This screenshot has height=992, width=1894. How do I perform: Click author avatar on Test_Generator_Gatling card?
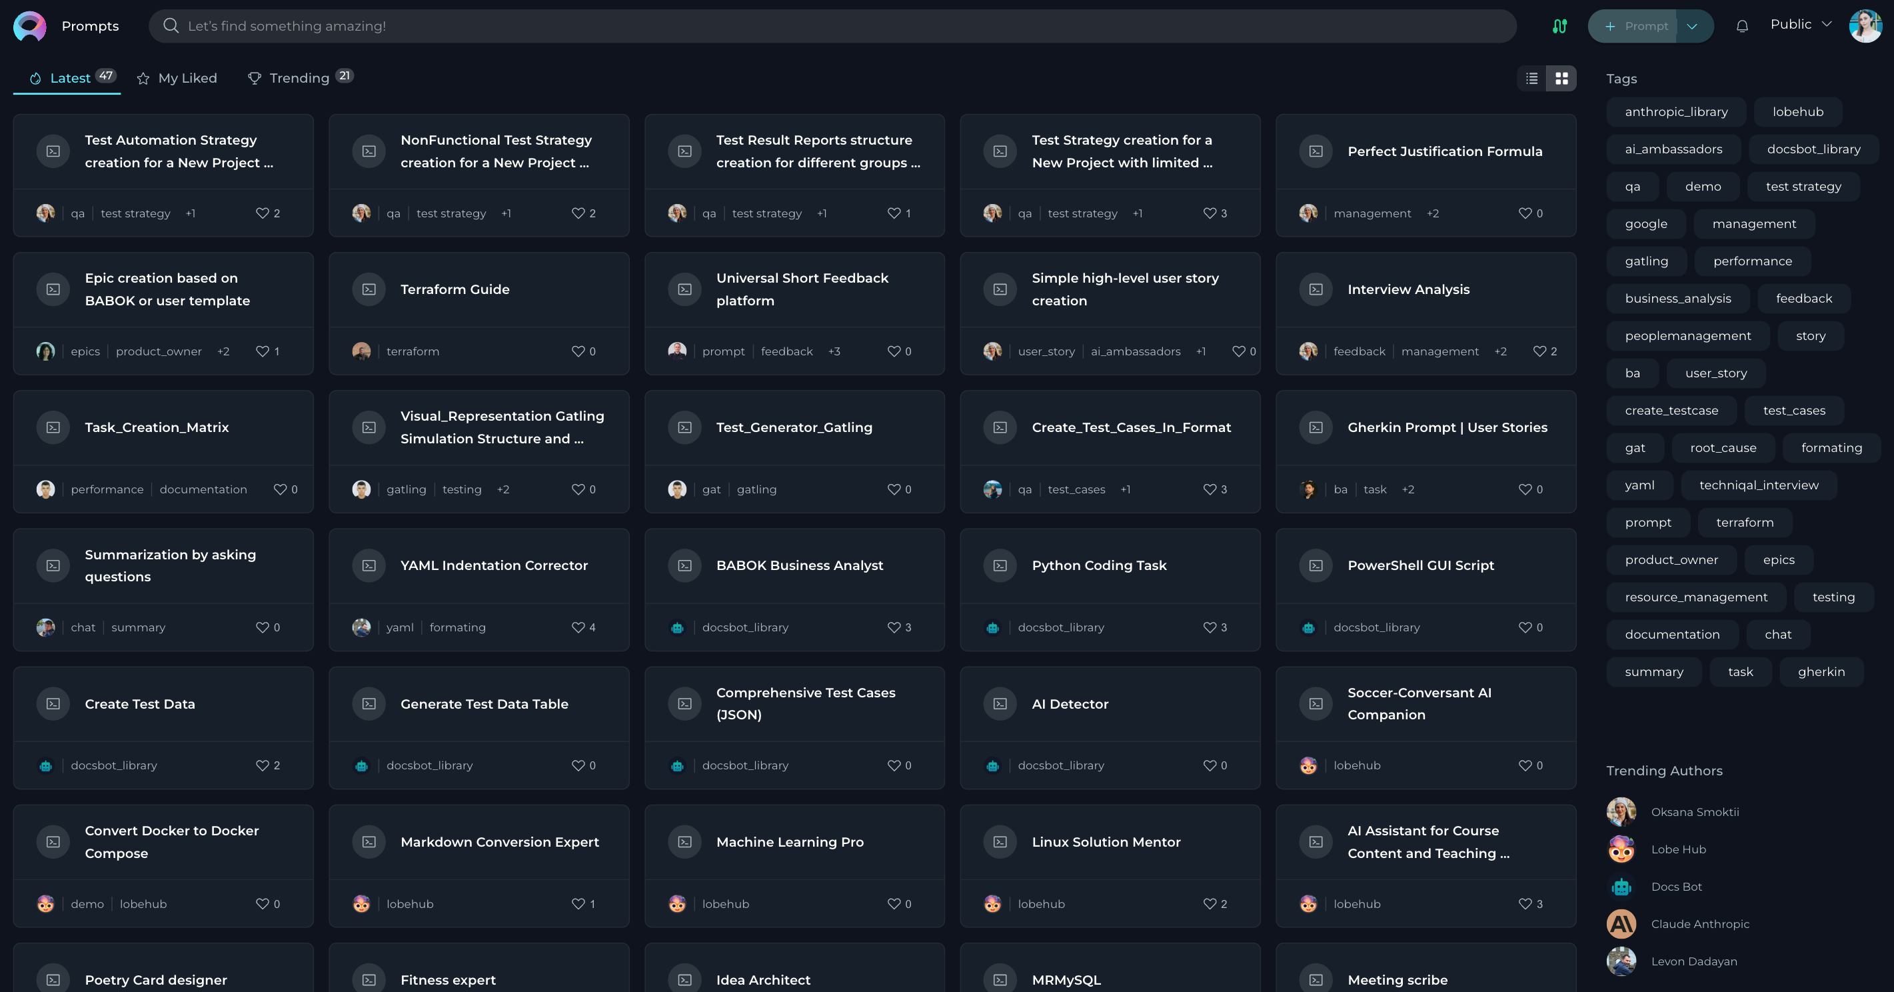pyautogui.click(x=677, y=489)
